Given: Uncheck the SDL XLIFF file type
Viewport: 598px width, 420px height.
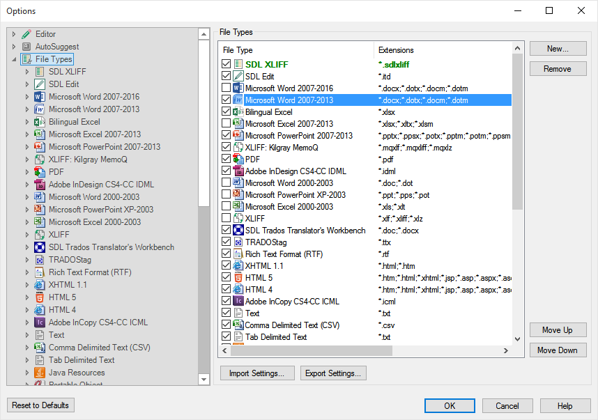Looking at the screenshot, I should [226, 64].
